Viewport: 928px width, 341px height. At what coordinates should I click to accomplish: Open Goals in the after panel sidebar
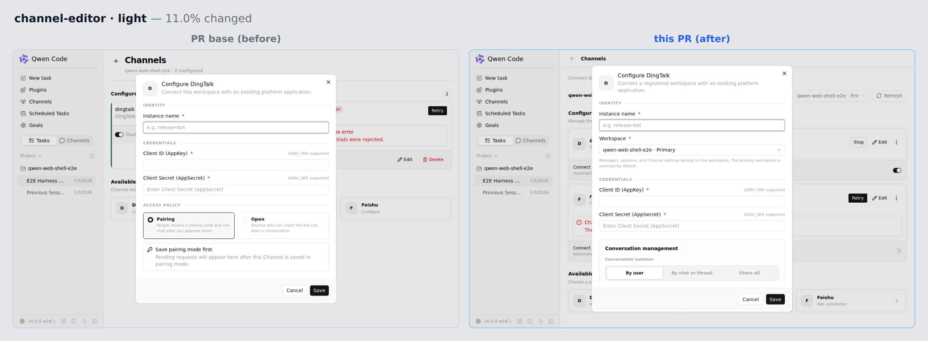click(488, 125)
